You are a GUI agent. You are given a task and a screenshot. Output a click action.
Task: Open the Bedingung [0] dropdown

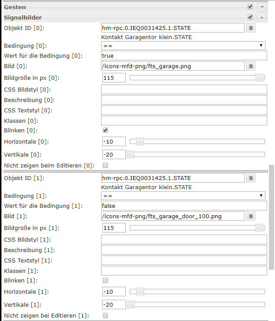coord(183,46)
